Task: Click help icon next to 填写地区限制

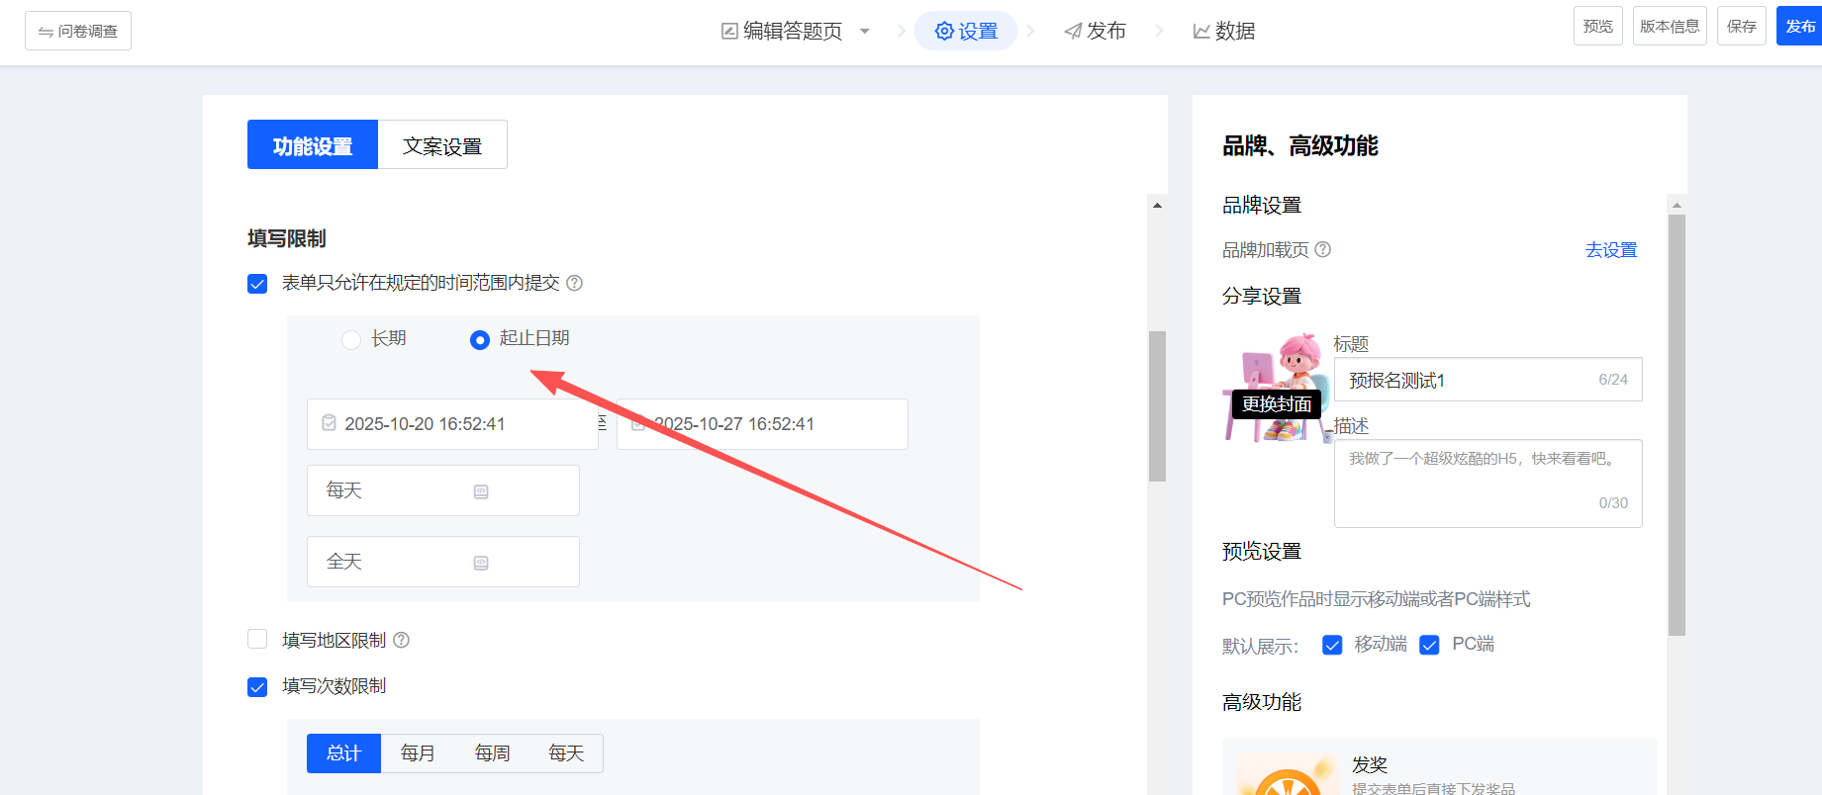Action: [401, 640]
